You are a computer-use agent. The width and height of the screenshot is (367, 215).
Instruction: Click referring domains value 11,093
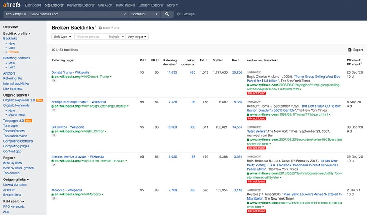coord(172,72)
